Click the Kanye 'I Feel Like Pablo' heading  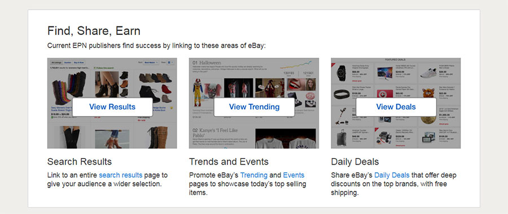[216, 133]
